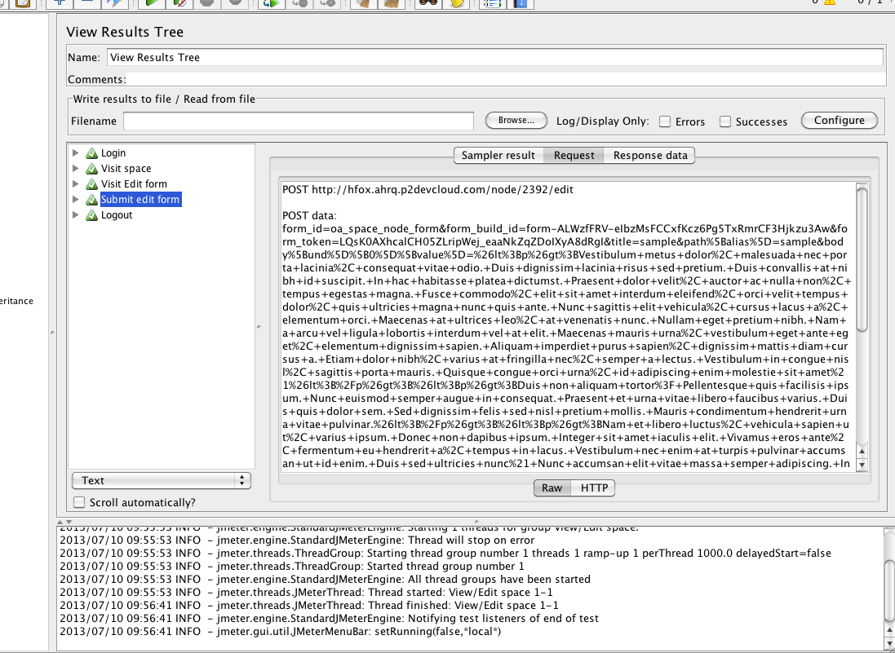Switch to the Sampler result tab
The height and width of the screenshot is (653, 895).
pyautogui.click(x=498, y=155)
